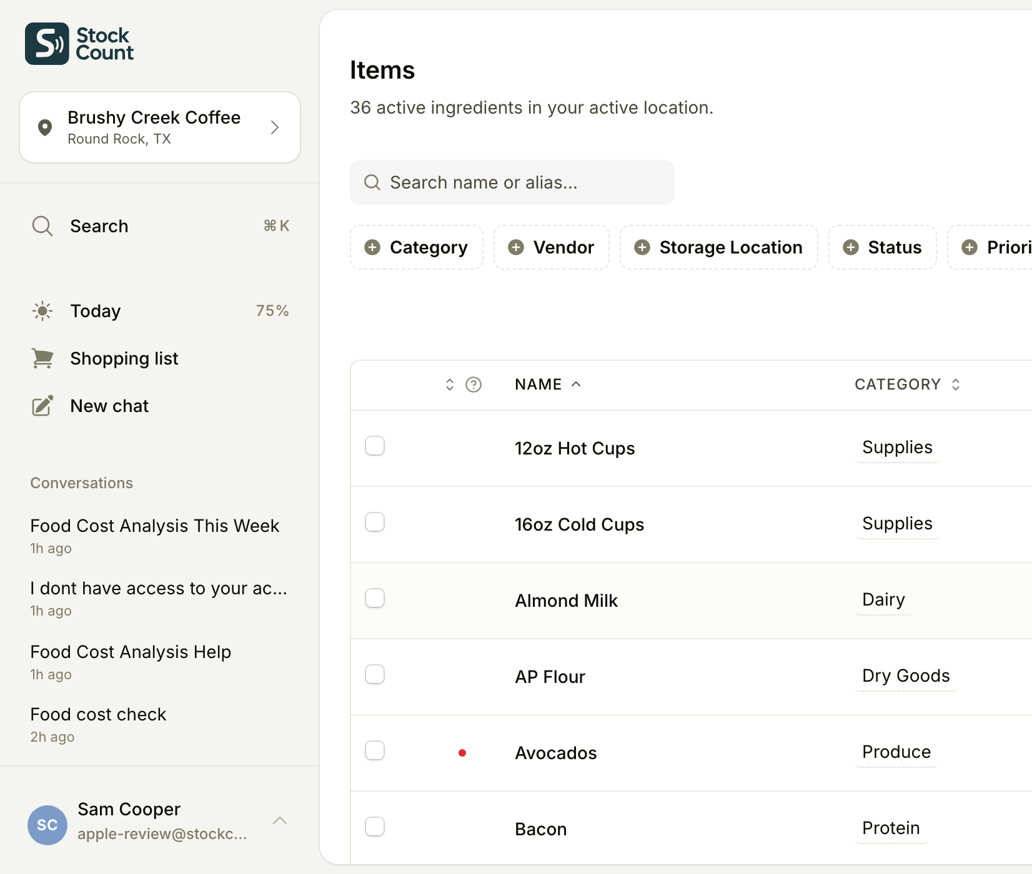
Task: Open the 12oz Hot Cups item
Action: click(575, 448)
